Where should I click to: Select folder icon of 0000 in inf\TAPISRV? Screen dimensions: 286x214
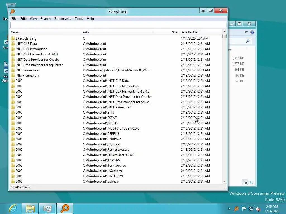coord(13,160)
